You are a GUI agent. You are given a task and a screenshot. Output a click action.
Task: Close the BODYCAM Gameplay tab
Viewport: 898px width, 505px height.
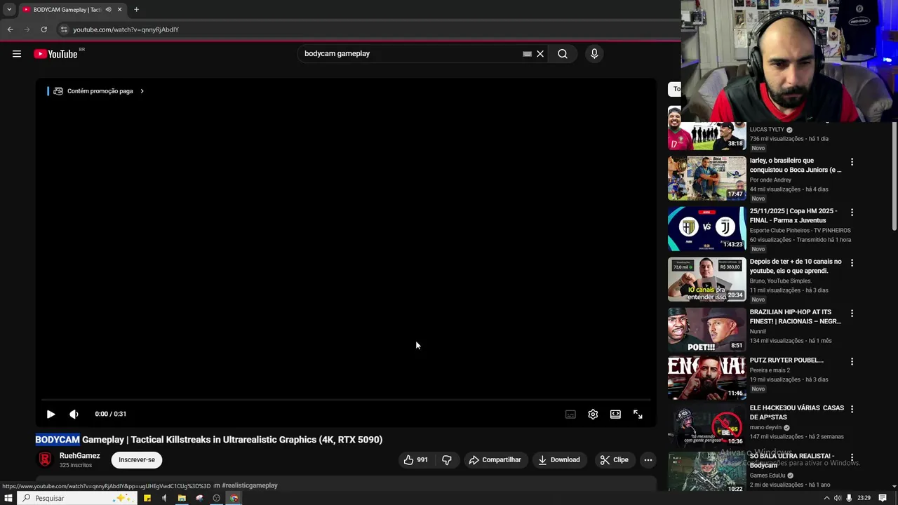119,10
